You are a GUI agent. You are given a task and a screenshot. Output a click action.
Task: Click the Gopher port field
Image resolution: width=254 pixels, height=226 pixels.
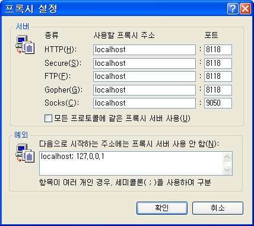(218, 90)
